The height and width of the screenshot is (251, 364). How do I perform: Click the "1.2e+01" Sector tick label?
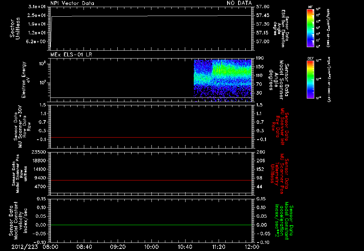(37, 33)
